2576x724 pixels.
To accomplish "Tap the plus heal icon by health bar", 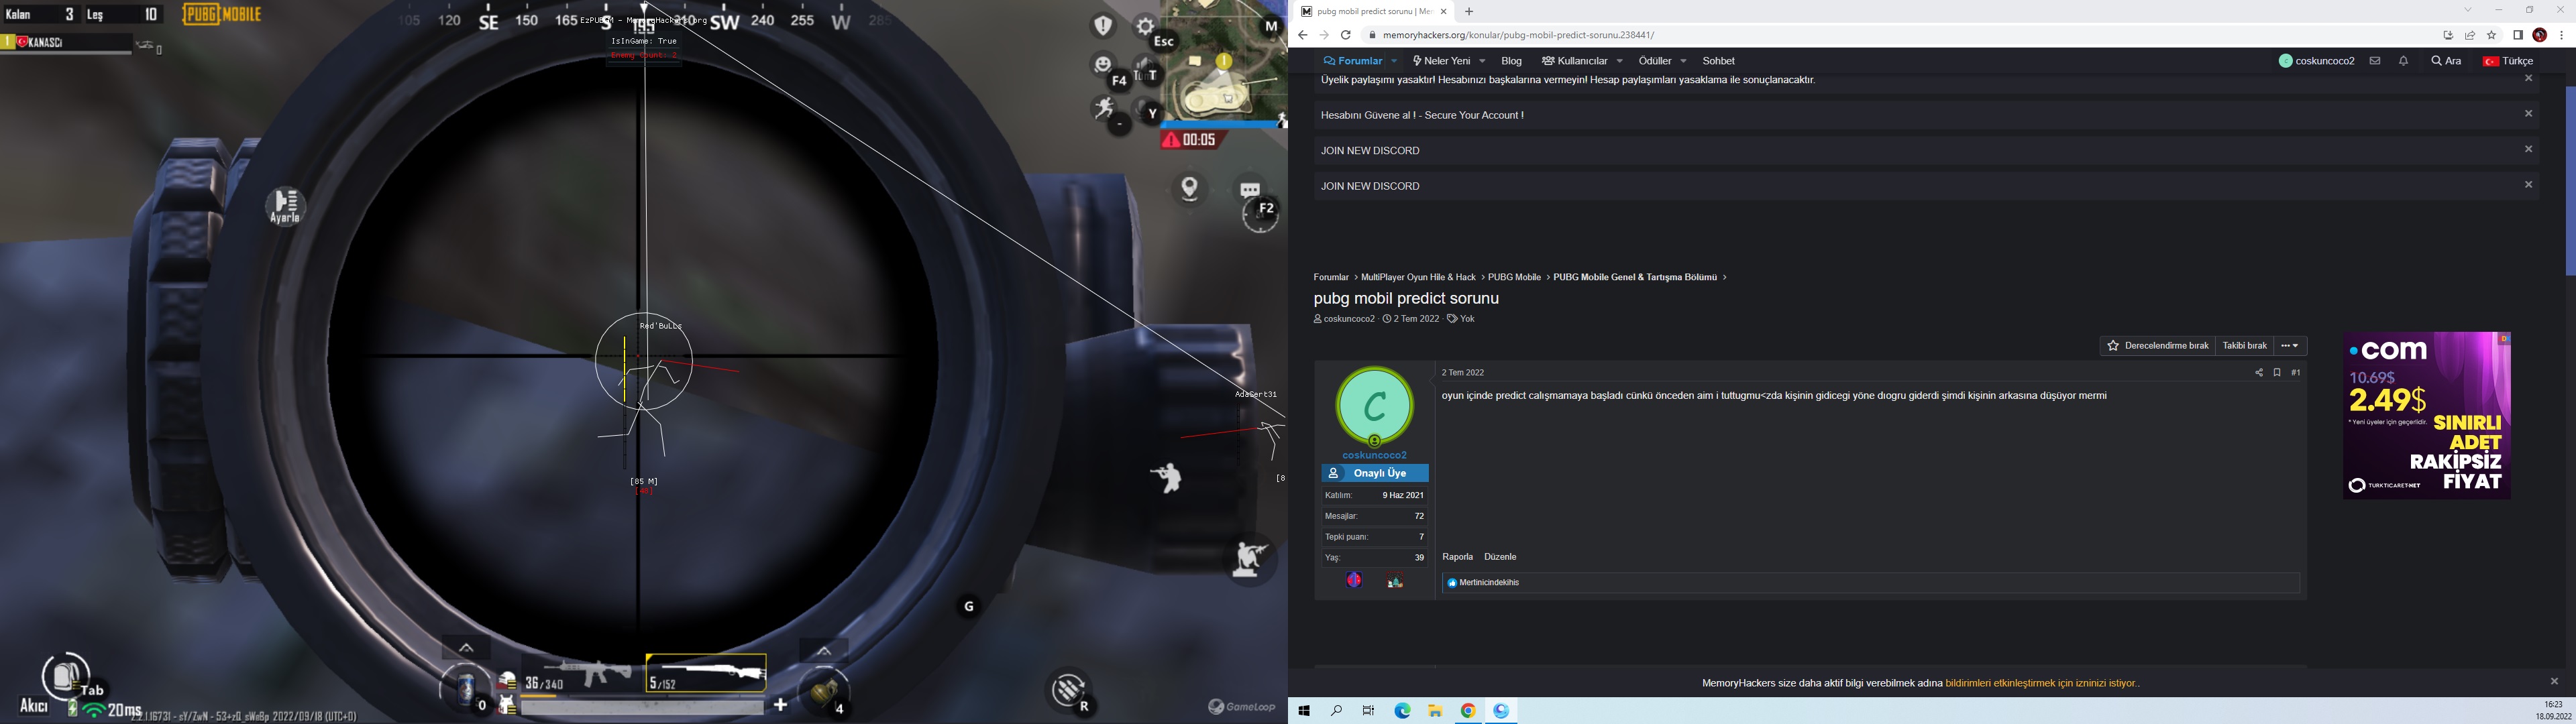I will coord(780,705).
